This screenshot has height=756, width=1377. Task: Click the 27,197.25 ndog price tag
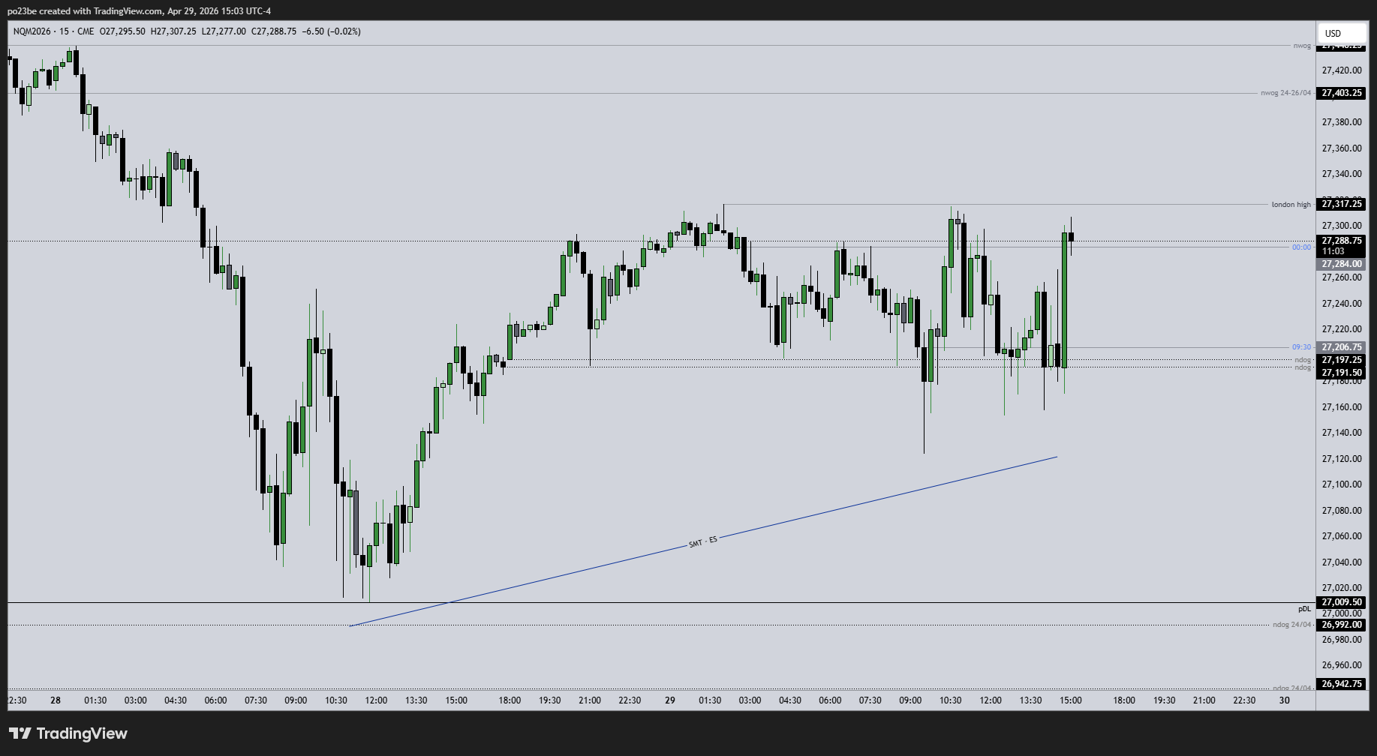point(1342,360)
